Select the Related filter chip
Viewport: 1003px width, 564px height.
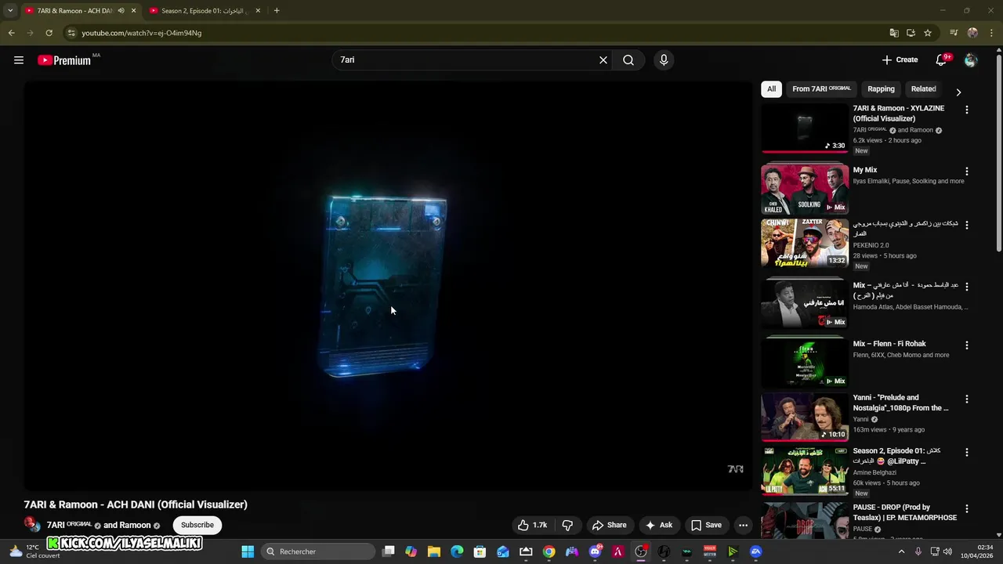coord(923,89)
